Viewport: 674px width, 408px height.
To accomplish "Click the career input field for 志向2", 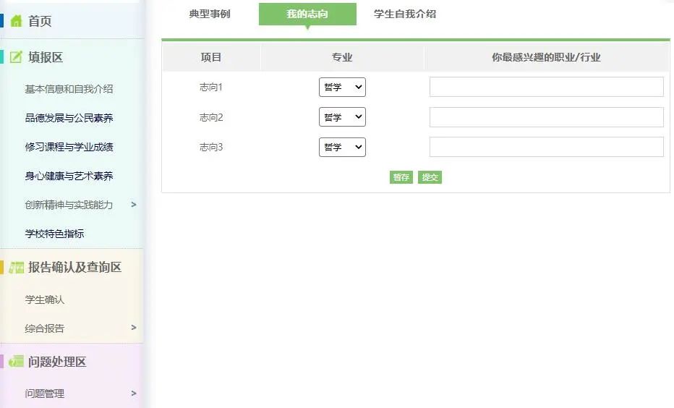I will coord(546,117).
